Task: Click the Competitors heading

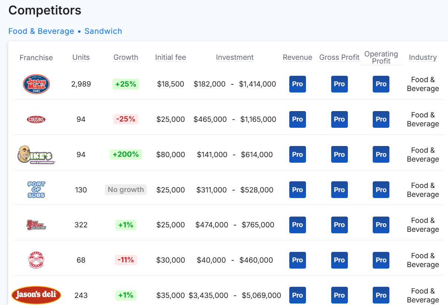Action: tap(45, 10)
